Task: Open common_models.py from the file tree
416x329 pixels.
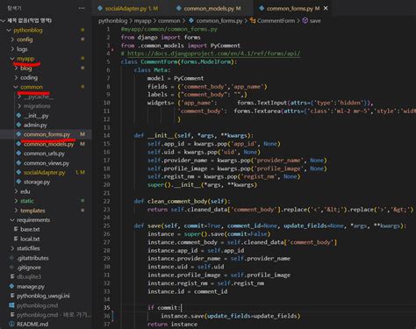Action: 48,144
